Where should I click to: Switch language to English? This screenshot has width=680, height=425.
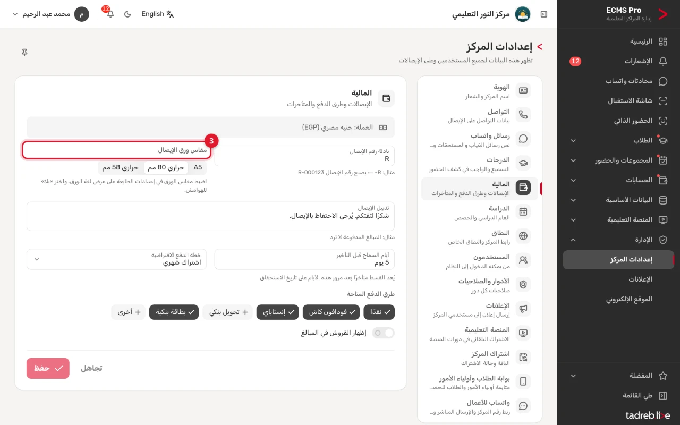tap(158, 14)
